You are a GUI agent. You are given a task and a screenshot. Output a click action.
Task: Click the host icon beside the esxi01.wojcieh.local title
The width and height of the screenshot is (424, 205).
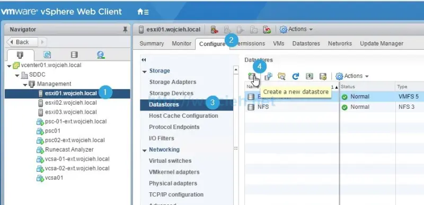(x=141, y=30)
